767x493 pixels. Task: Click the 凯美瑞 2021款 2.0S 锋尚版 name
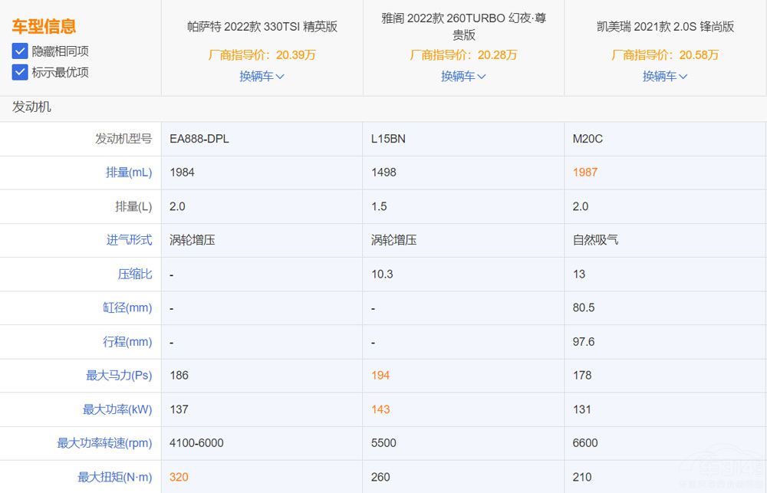[664, 25]
